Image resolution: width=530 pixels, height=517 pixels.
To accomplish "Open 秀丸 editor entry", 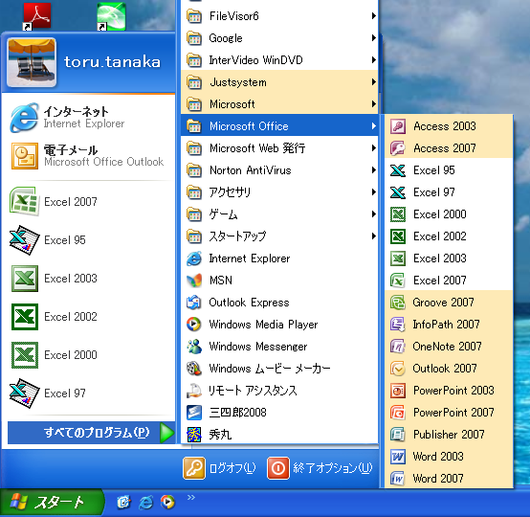I will click(279, 434).
